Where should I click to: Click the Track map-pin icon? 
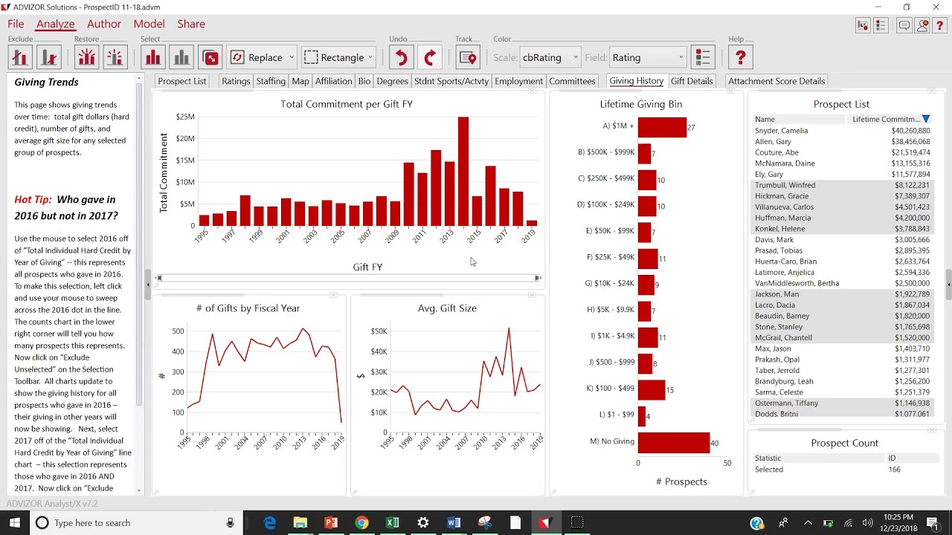[x=468, y=57]
